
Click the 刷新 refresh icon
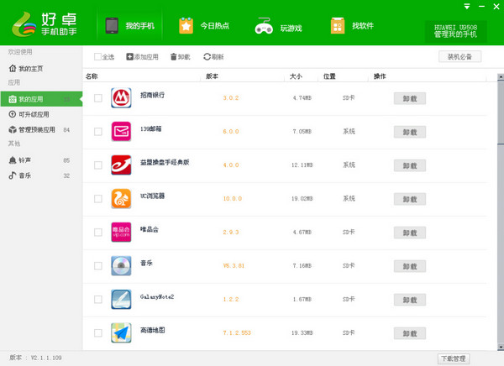pos(207,57)
